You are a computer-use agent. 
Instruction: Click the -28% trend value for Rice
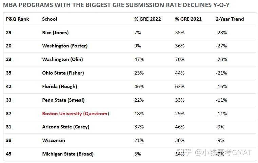pyautogui.click(x=221, y=33)
